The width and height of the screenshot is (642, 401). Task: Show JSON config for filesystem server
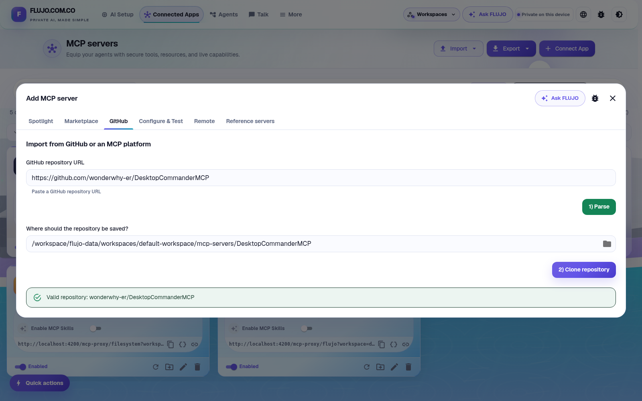183,344
